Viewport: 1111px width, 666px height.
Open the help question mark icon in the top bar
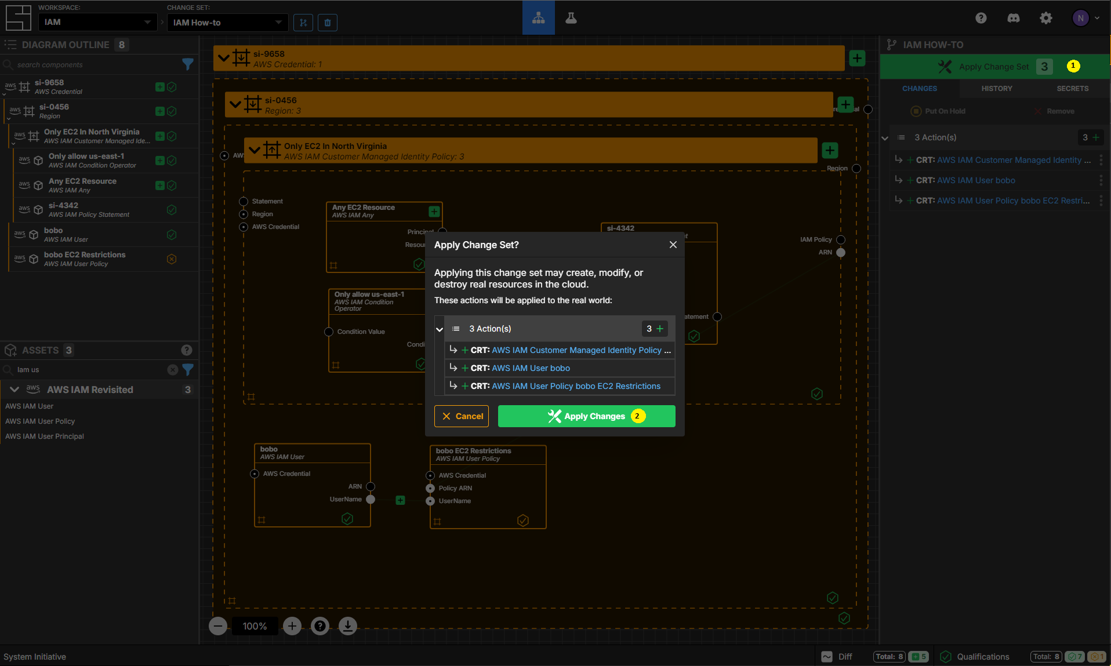click(981, 18)
